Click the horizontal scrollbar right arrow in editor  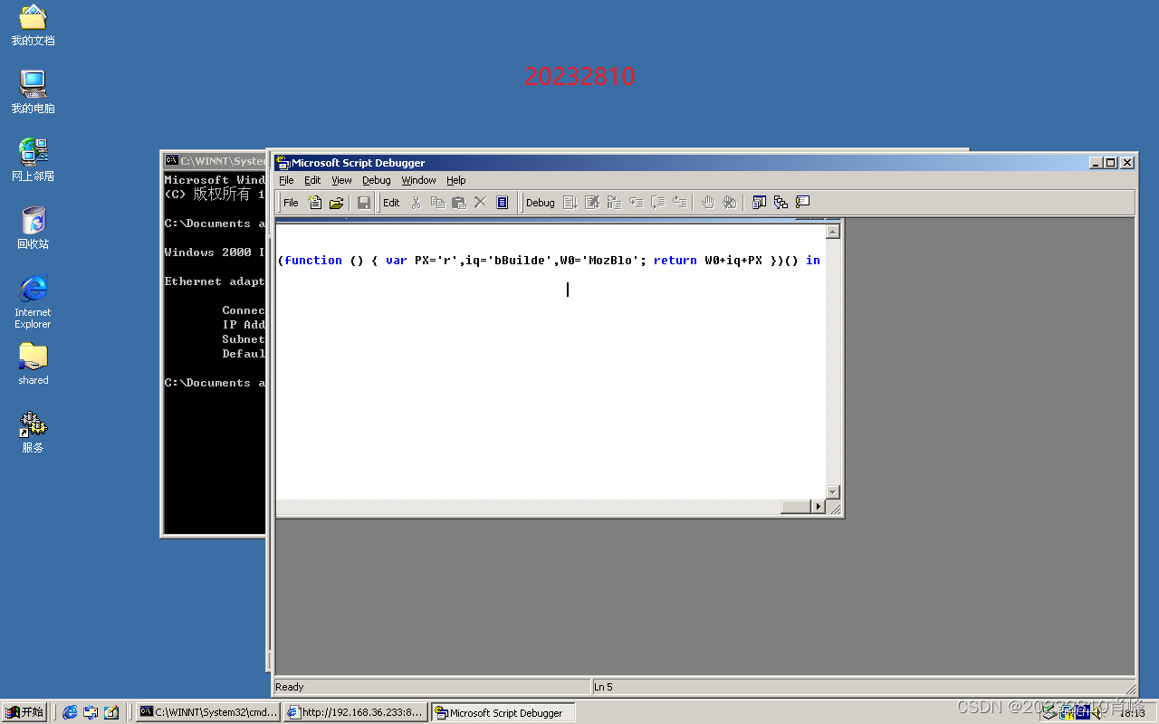(x=819, y=507)
